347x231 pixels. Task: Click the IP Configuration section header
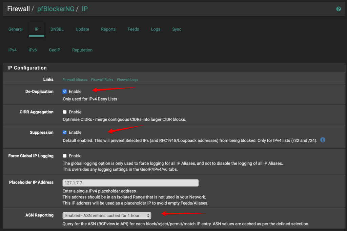tap(27, 68)
